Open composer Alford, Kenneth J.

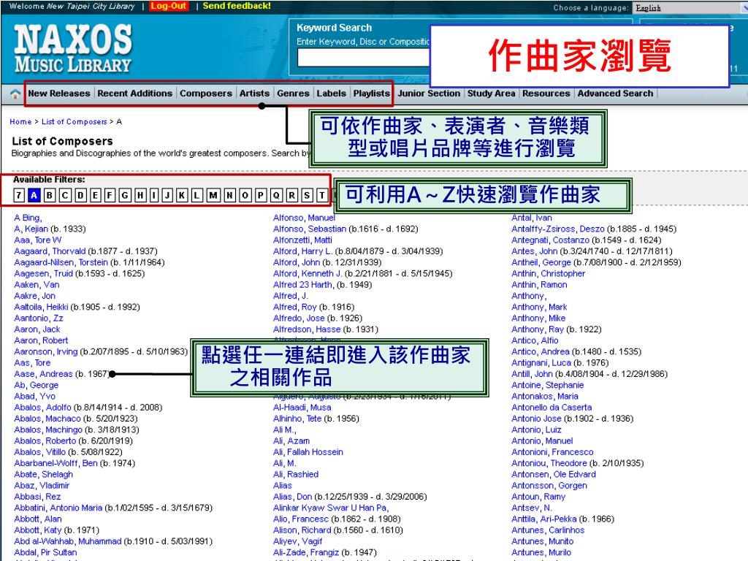point(308,274)
